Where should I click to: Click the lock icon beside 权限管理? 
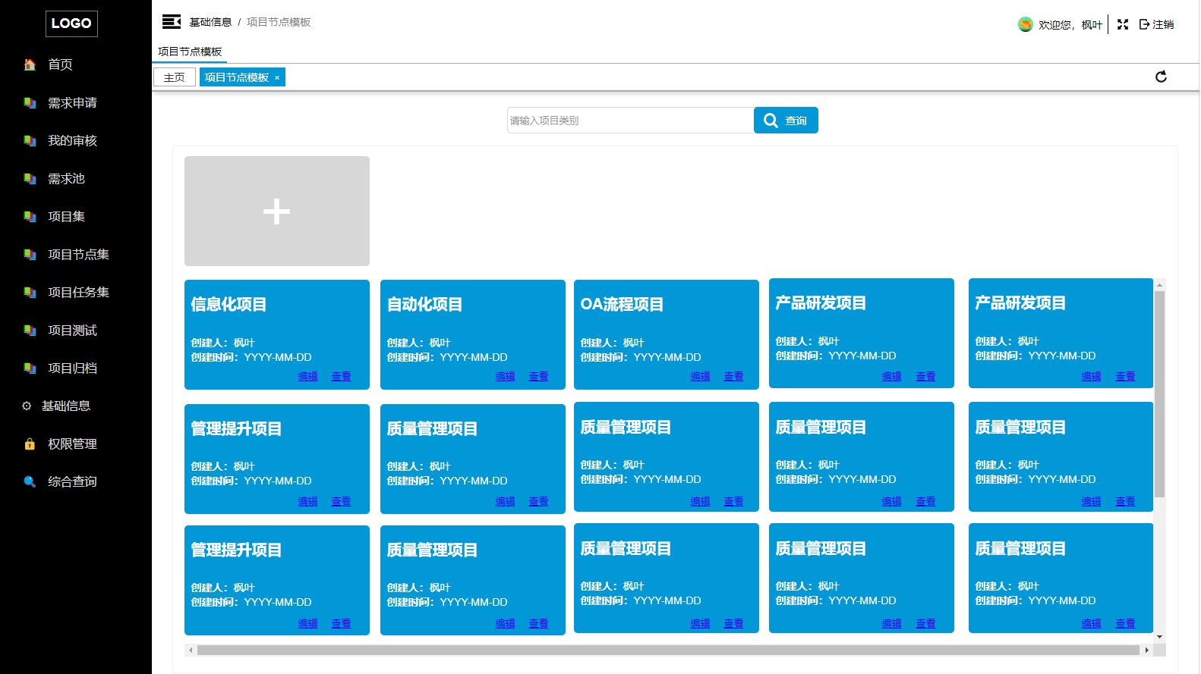click(30, 444)
